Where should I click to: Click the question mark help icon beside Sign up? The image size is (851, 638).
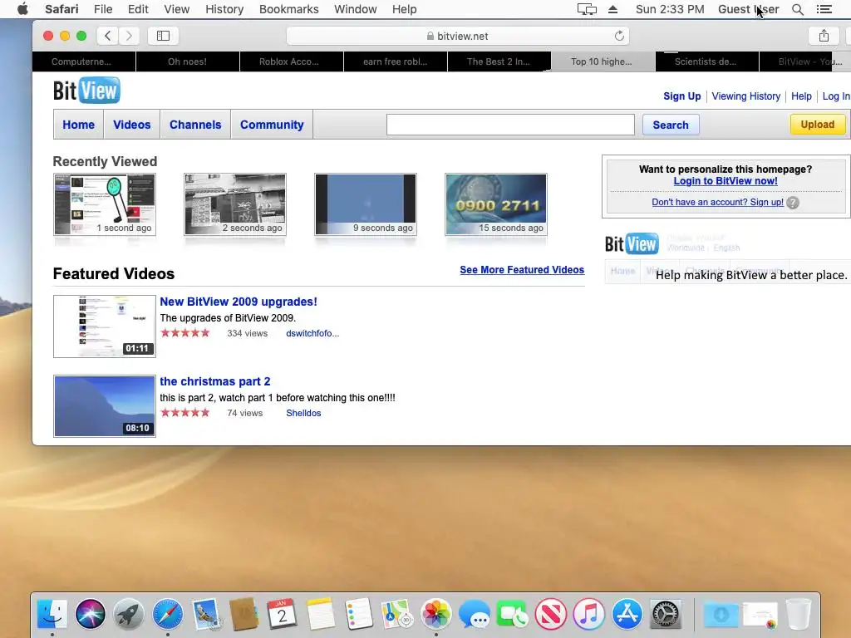click(x=792, y=203)
